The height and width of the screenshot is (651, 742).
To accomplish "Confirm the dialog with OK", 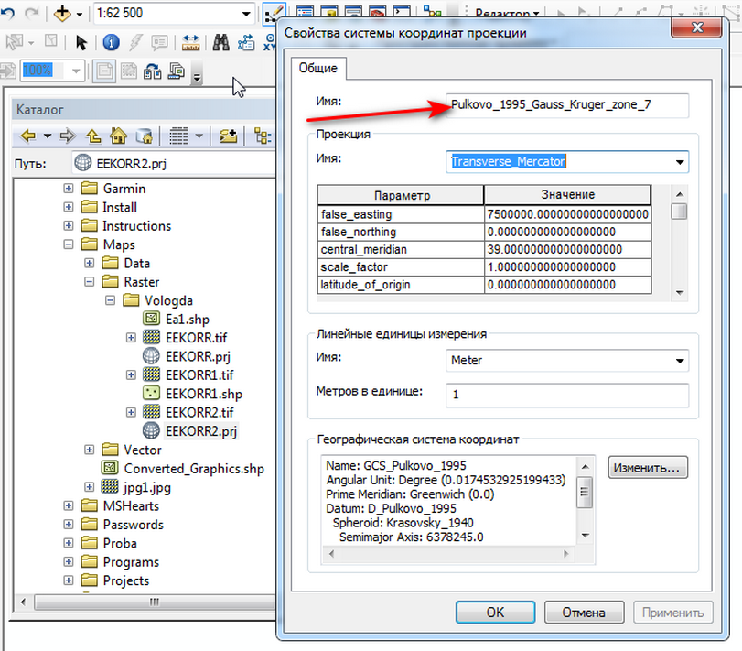I will click(x=496, y=613).
